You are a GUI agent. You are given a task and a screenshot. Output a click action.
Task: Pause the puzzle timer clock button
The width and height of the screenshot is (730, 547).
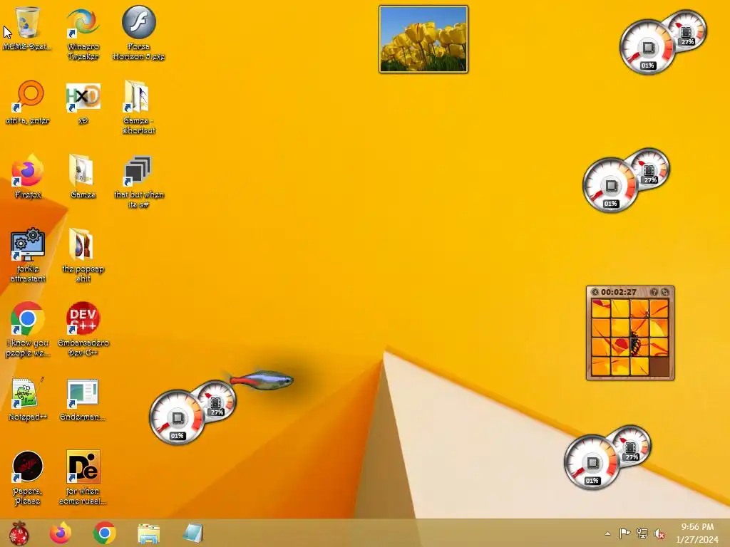(595, 292)
